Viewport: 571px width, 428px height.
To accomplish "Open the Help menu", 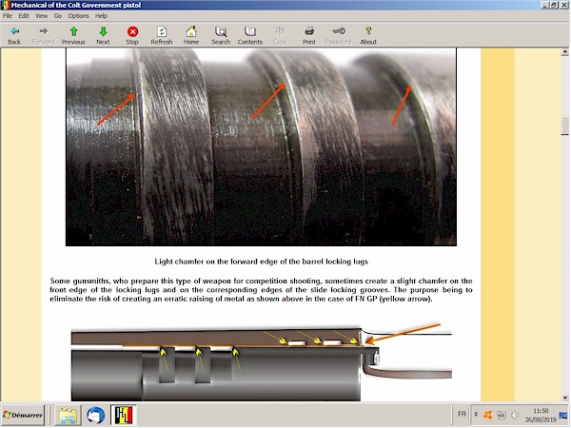I will coord(101,15).
